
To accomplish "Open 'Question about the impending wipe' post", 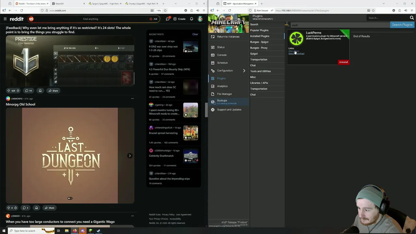I will pos(169,179).
